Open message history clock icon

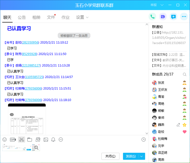[144, 140]
